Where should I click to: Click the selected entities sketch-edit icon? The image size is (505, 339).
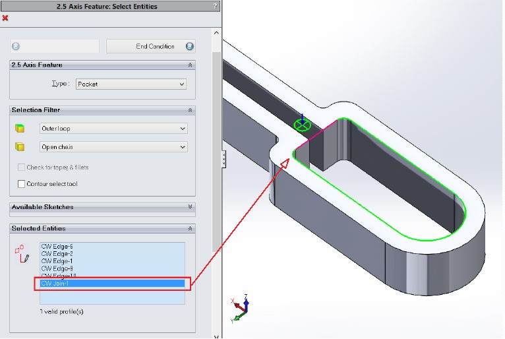click(23, 253)
